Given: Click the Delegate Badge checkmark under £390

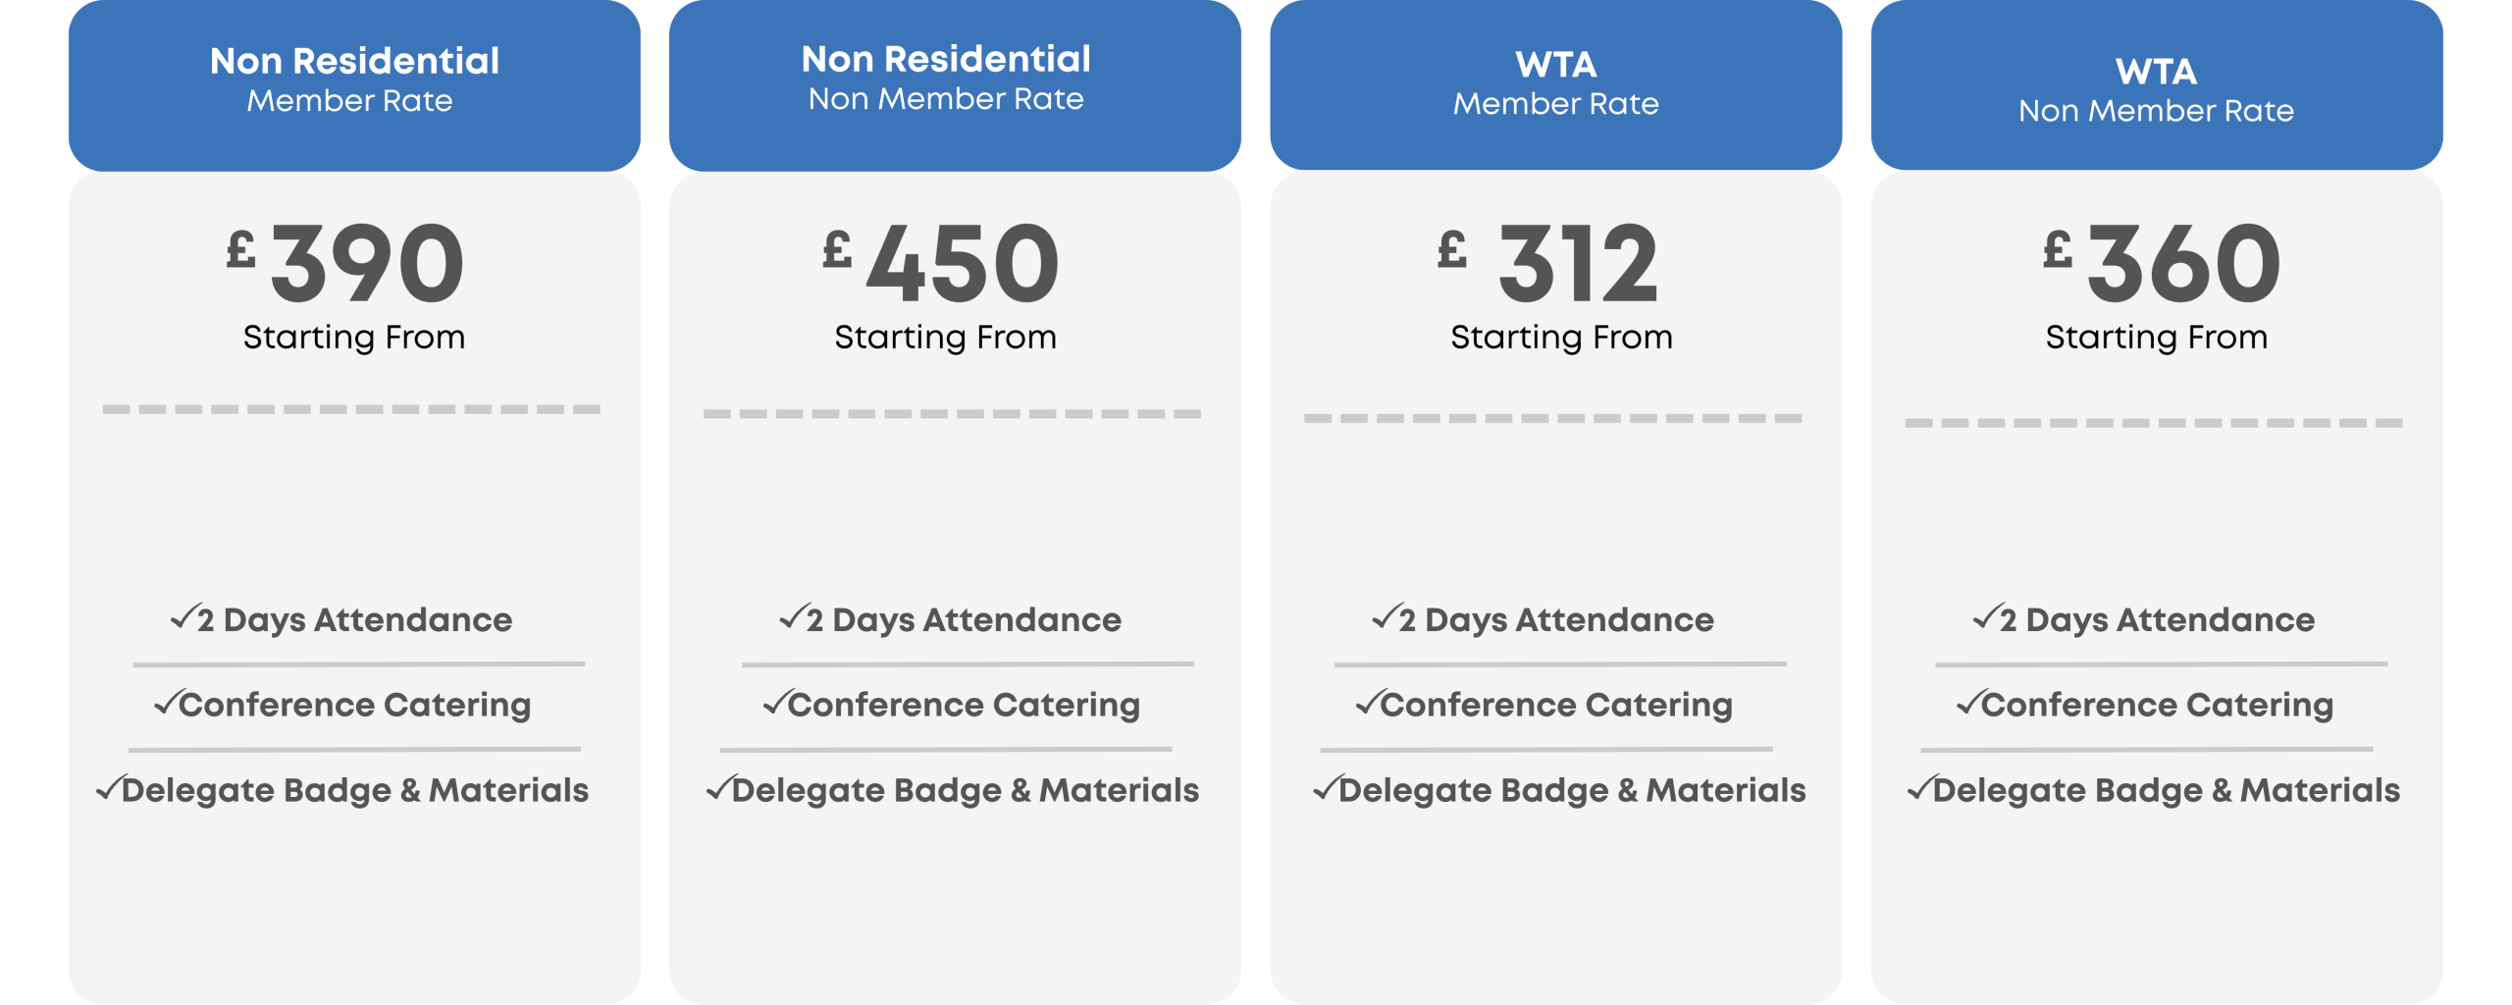Looking at the screenshot, I should click(x=108, y=787).
